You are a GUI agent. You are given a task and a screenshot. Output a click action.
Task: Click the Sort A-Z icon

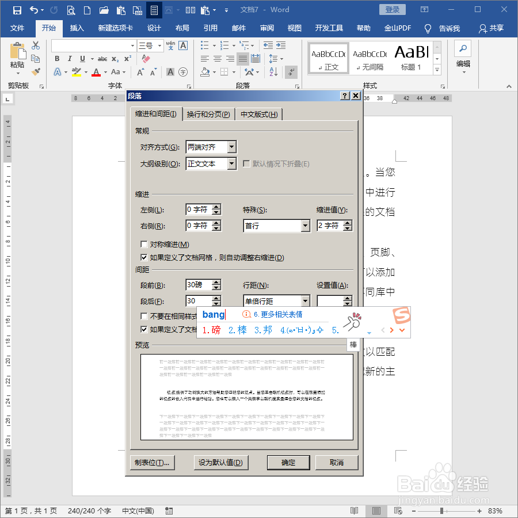273,72
